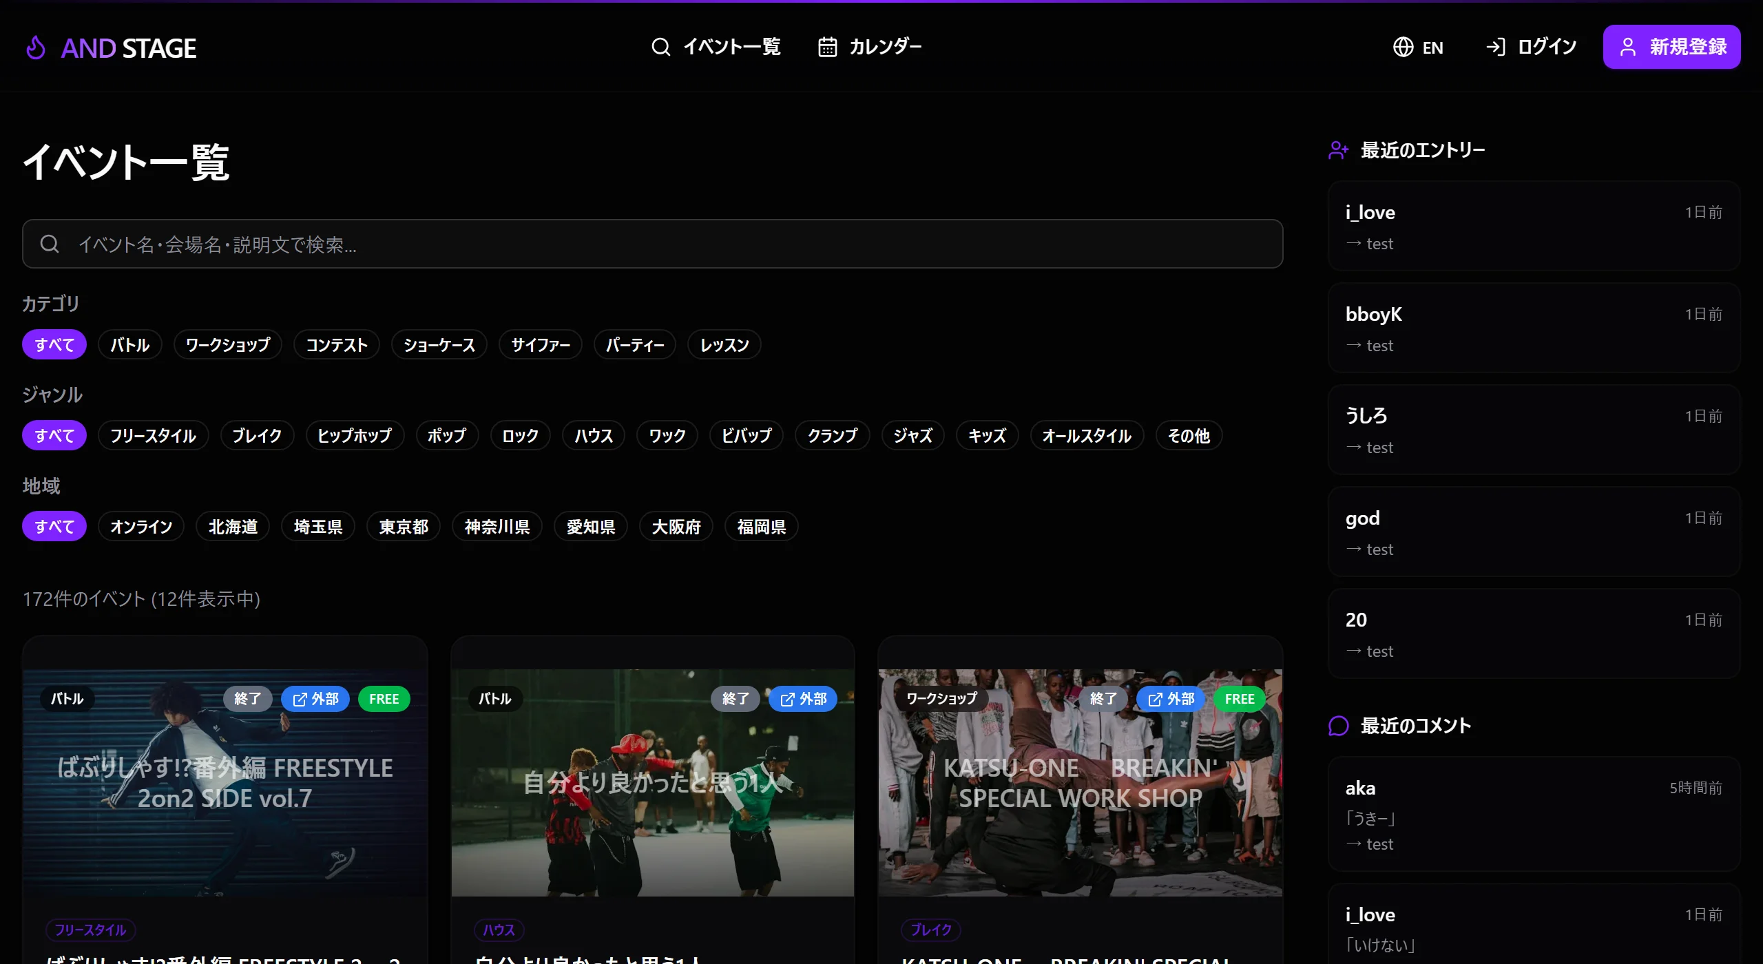This screenshot has width=1763, height=964.
Task: Select the ブレイク genre filter chip
Action: (257, 436)
